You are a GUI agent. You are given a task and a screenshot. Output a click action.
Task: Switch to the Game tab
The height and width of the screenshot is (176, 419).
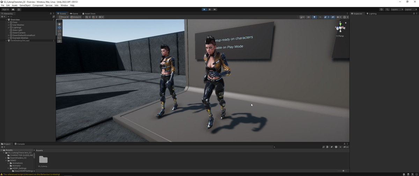point(74,14)
